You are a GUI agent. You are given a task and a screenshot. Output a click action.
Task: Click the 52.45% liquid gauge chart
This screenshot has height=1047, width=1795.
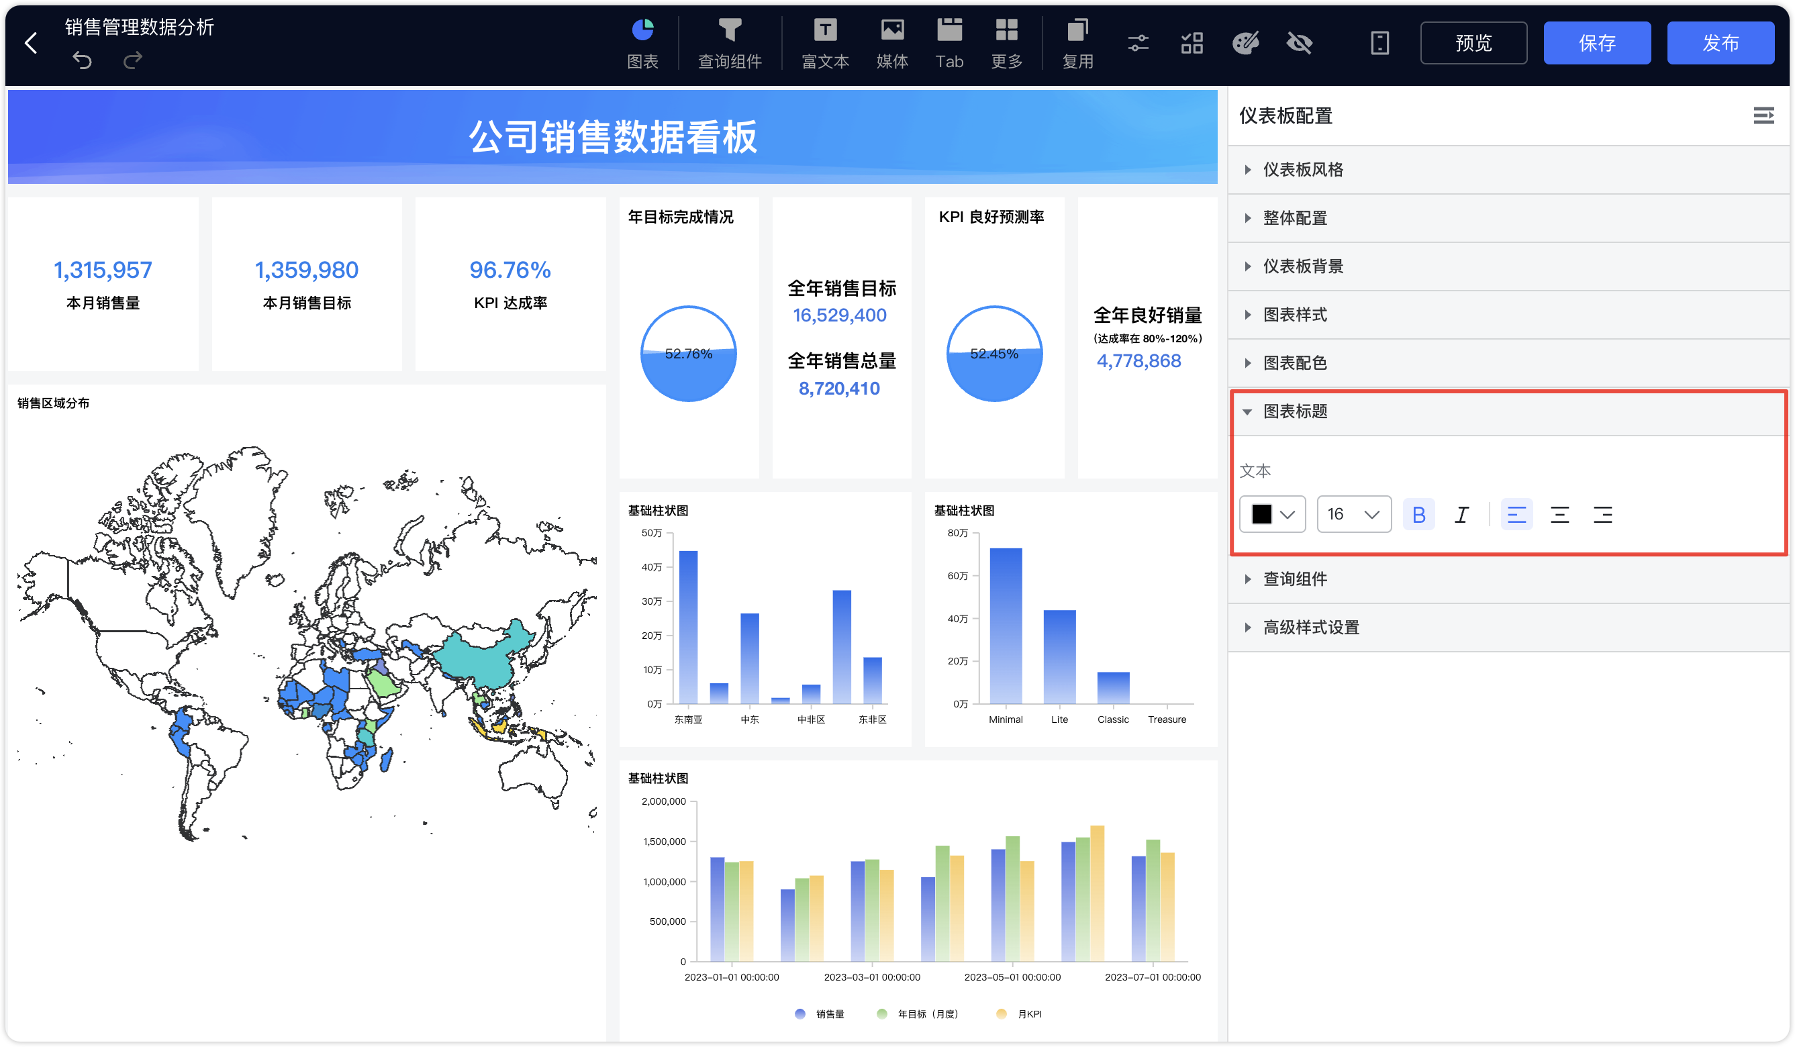click(x=994, y=354)
